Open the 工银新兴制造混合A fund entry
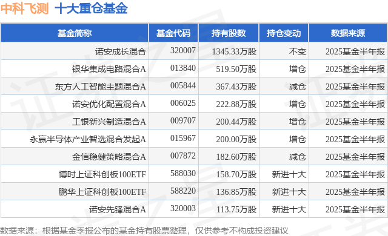The image size is (388, 236). click(x=109, y=122)
